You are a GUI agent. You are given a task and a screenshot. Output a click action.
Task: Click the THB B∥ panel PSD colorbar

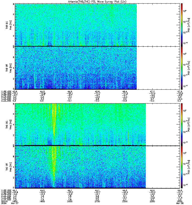pyautogui.click(x=182, y=68)
